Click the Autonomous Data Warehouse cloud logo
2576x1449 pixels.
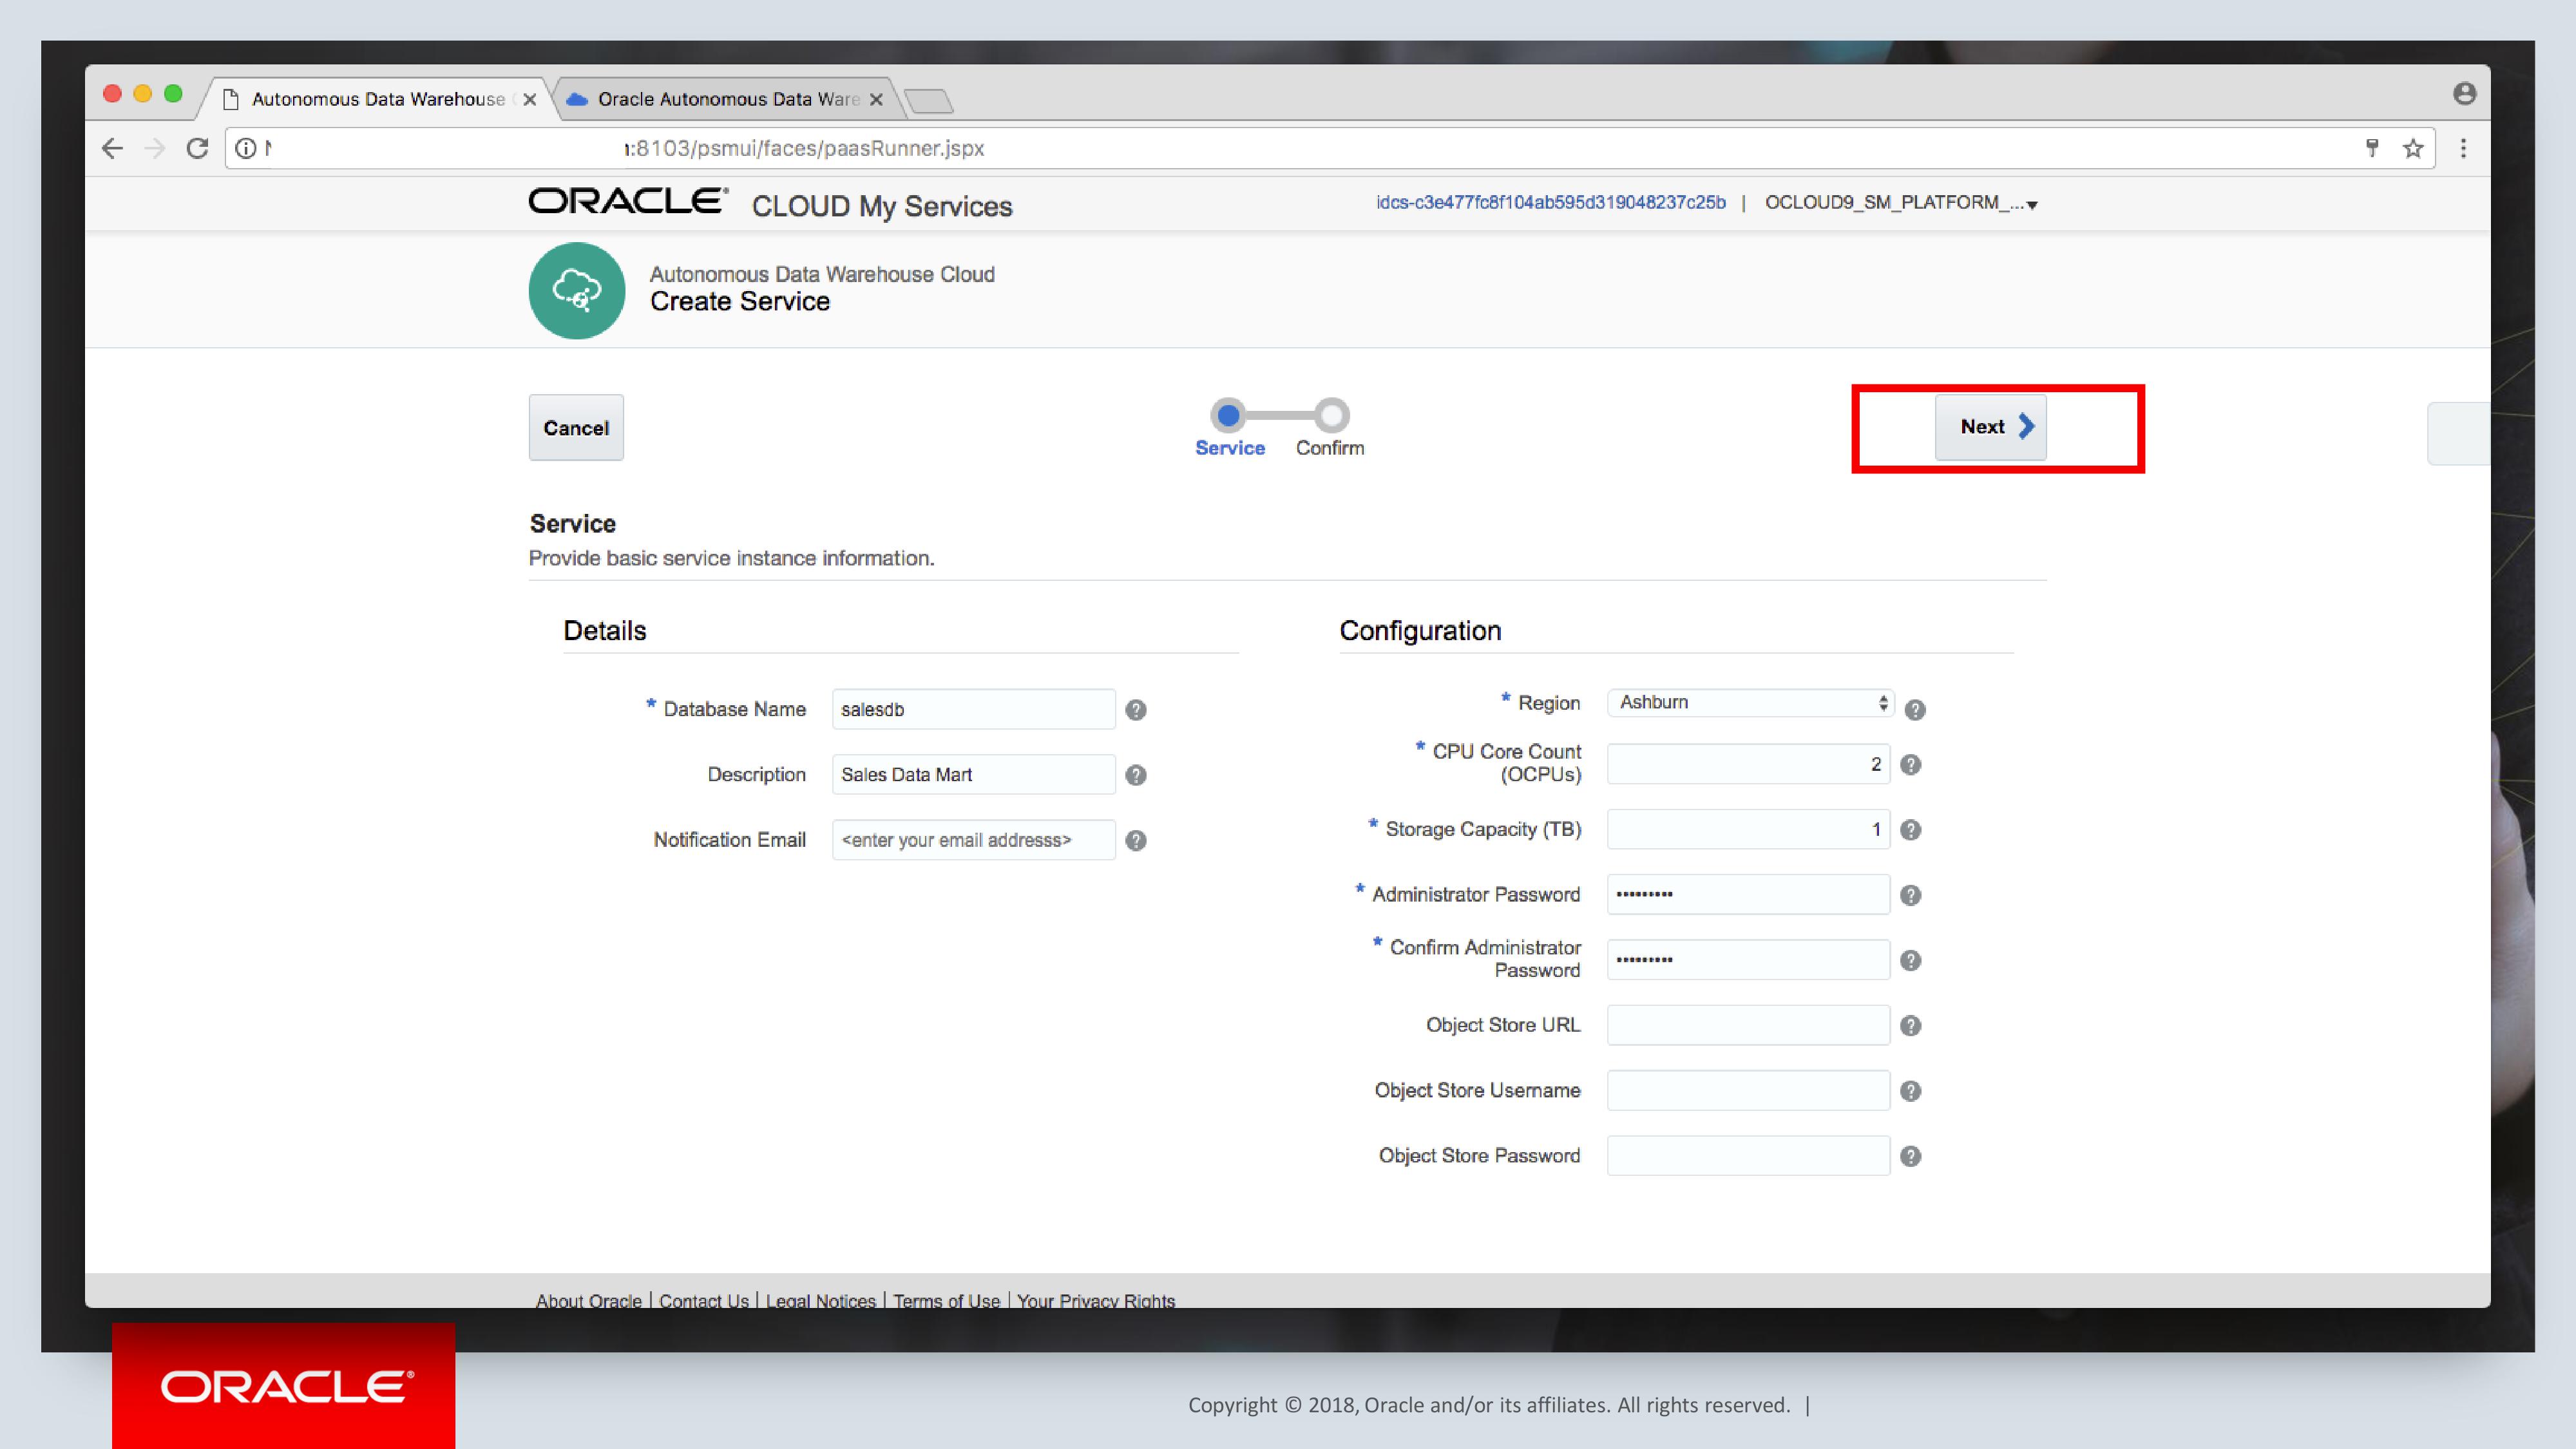[577, 290]
